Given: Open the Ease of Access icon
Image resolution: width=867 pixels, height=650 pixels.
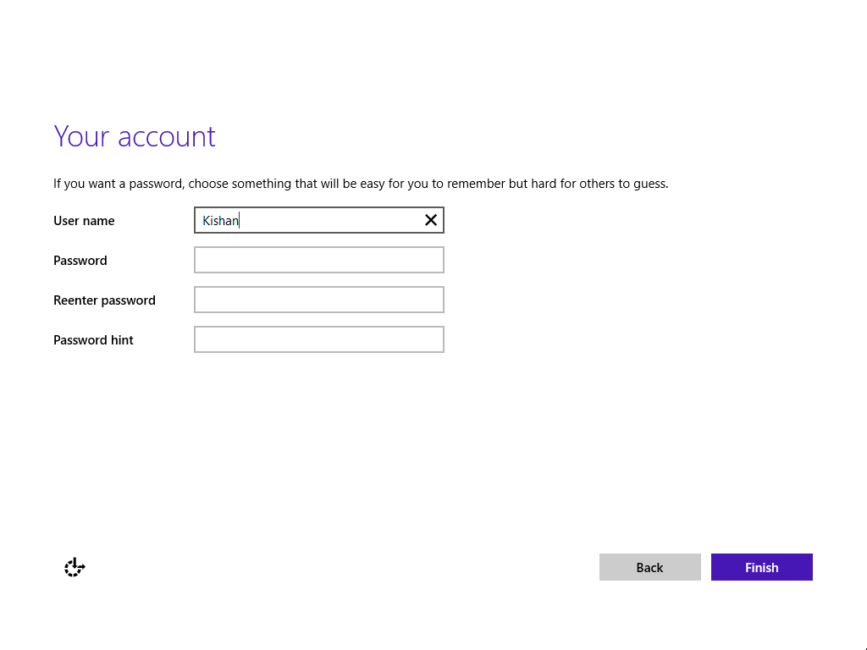Looking at the screenshot, I should pyautogui.click(x=75, y=567).
